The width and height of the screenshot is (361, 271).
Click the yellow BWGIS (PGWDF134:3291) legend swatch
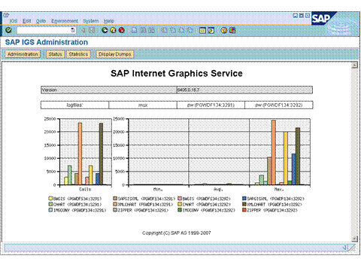(x=50, y=199)
